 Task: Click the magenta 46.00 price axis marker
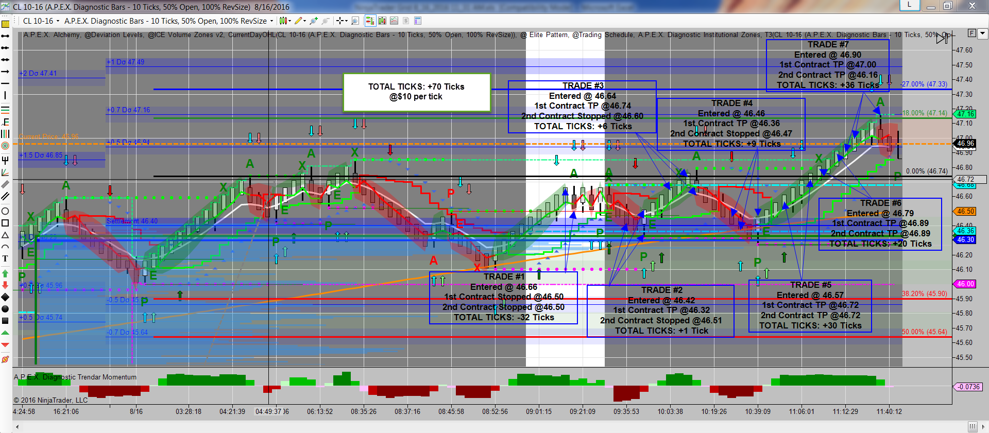[965, 284]
